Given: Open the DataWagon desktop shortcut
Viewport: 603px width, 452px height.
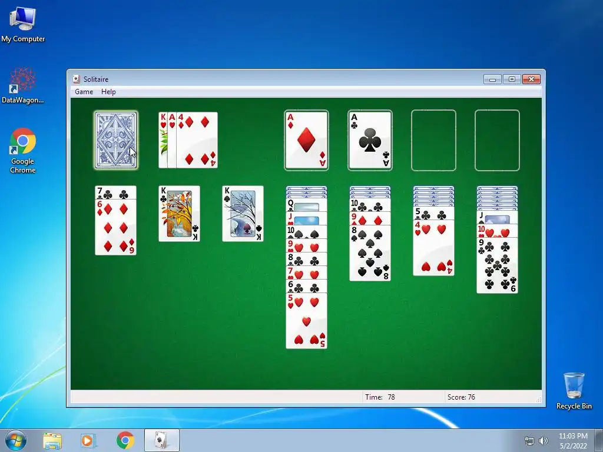Looking at the screenshot, I should click(x=23, y=85).
